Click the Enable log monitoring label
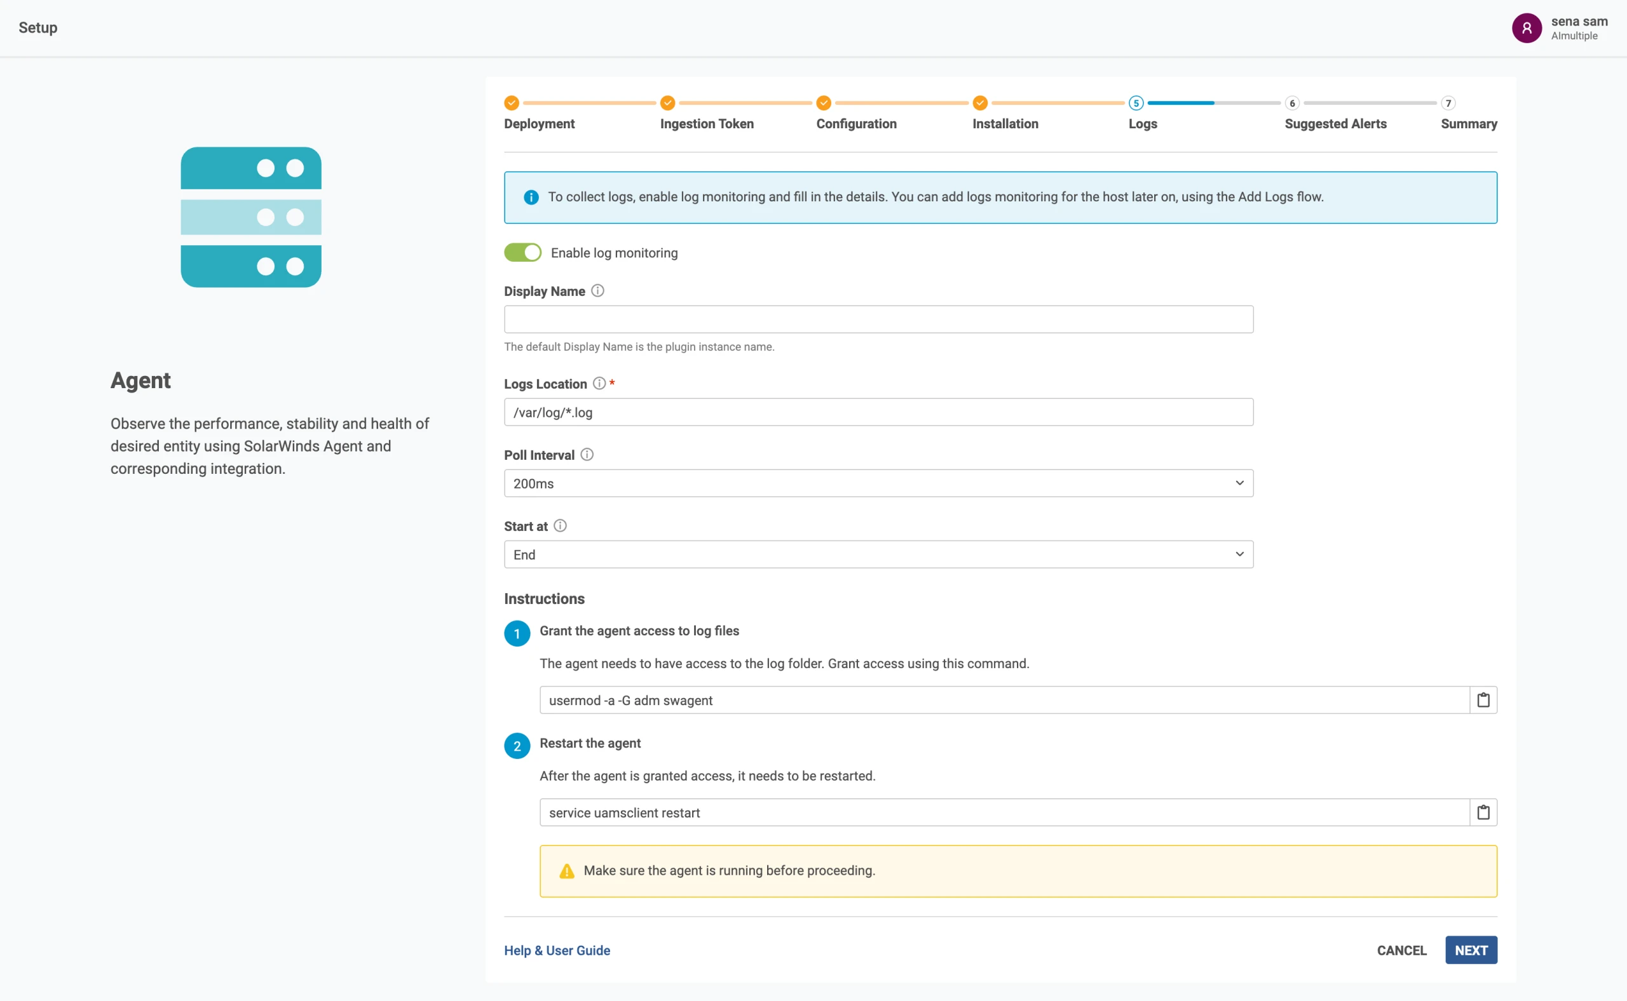Screen dimensions: 1627x1001 [614, 253]
